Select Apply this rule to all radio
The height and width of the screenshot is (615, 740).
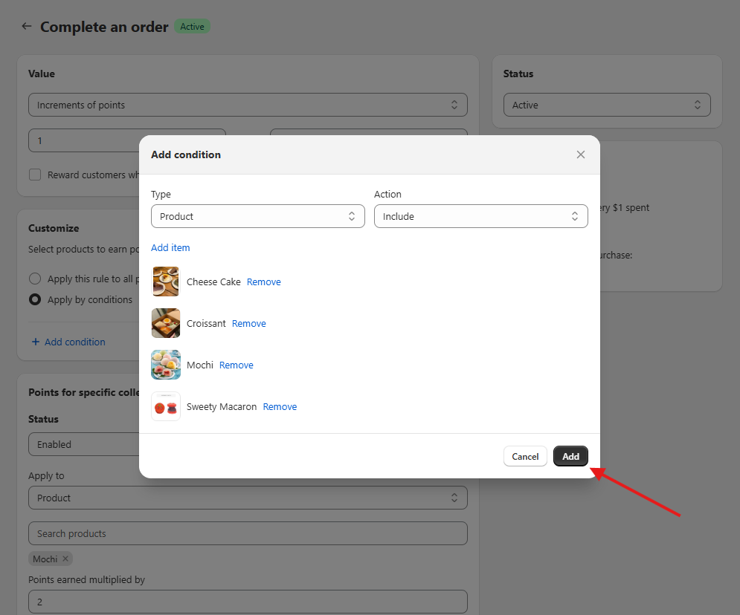(35, 279)
